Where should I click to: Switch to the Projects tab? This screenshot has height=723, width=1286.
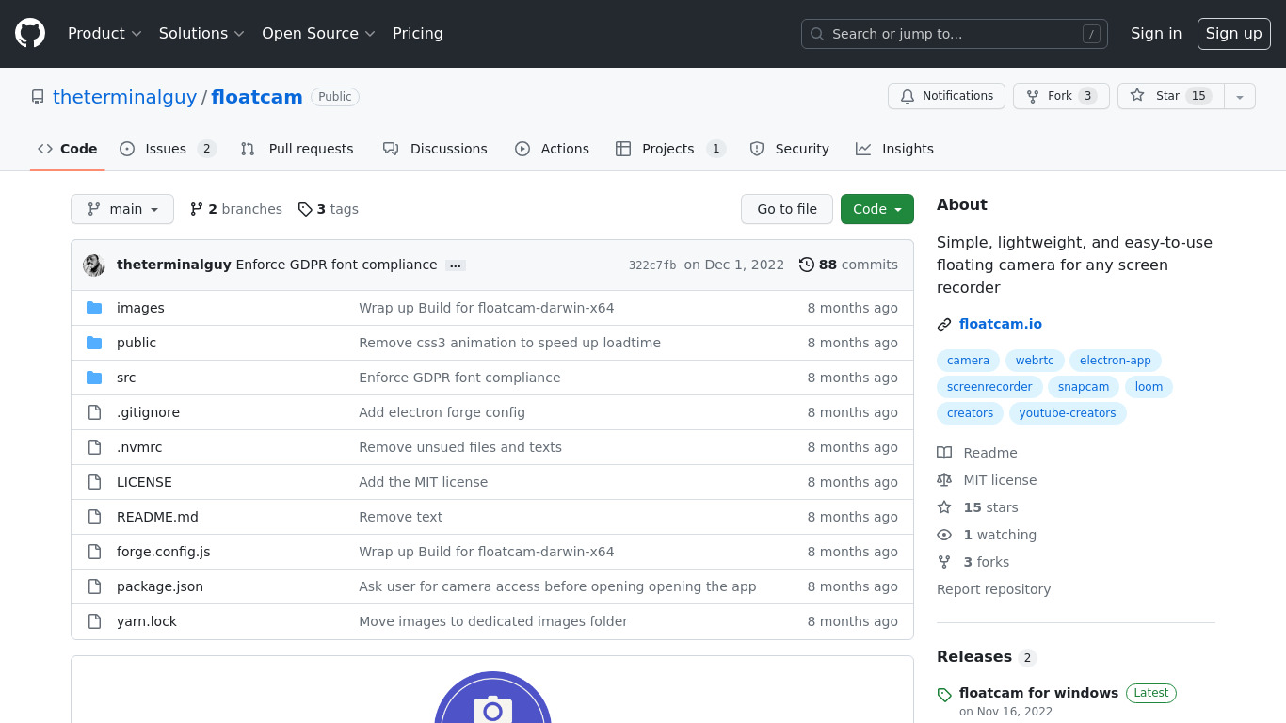[670, 149]
